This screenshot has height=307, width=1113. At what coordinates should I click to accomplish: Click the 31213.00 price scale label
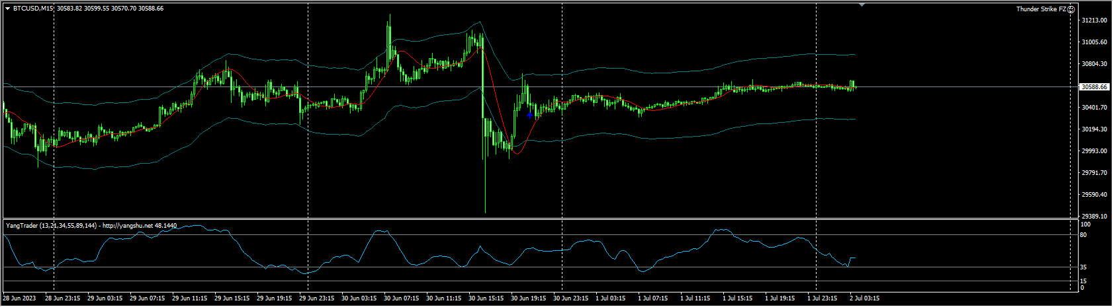pos(1094,20)
